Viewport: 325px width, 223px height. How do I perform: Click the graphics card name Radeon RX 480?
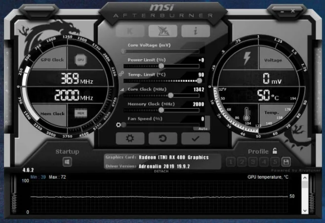pyautogui.click(x=174, y=158)
